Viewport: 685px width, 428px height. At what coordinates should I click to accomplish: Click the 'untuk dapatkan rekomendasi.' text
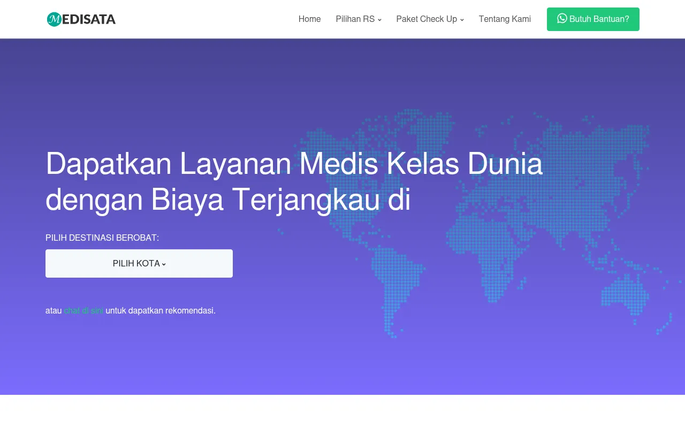[161, 310]
